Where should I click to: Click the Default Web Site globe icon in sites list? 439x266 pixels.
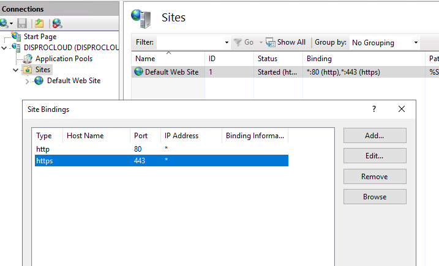coord(138,72)
